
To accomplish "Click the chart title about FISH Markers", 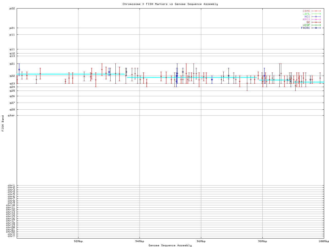I will tap(170, 4).
